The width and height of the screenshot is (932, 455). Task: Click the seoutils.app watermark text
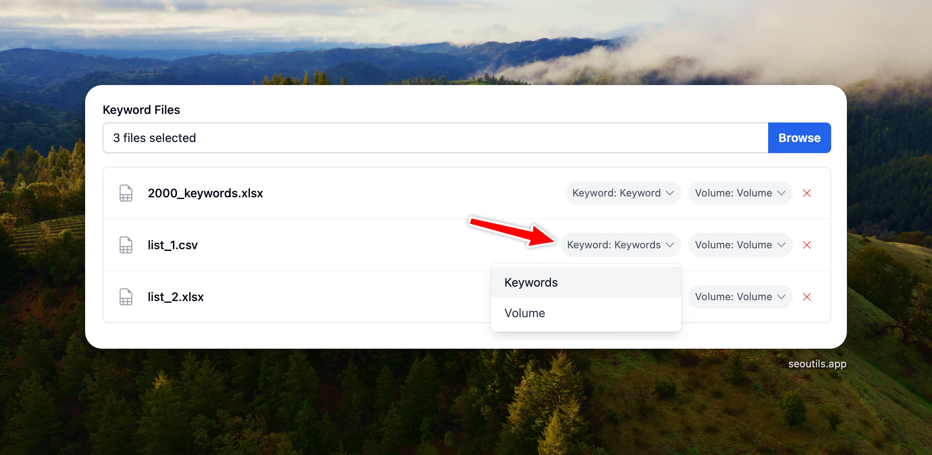[x=817, y=364]
